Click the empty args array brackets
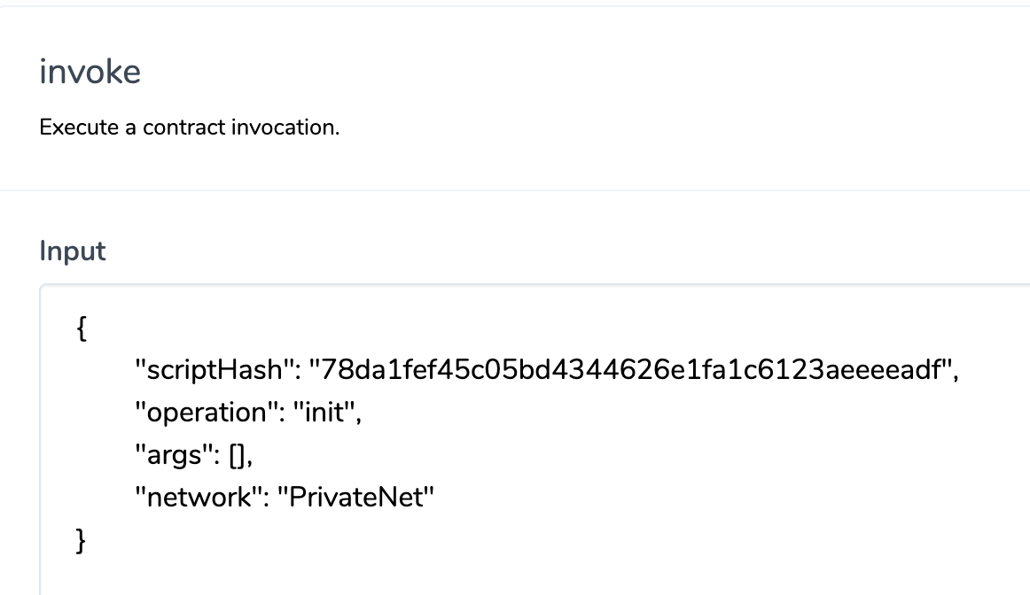Image resolution: width=1030 pixels, height=595 pixels. [238, 455]
